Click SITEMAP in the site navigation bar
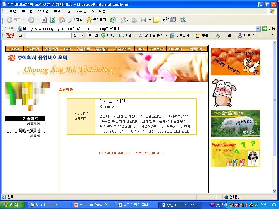 [157, 49]
